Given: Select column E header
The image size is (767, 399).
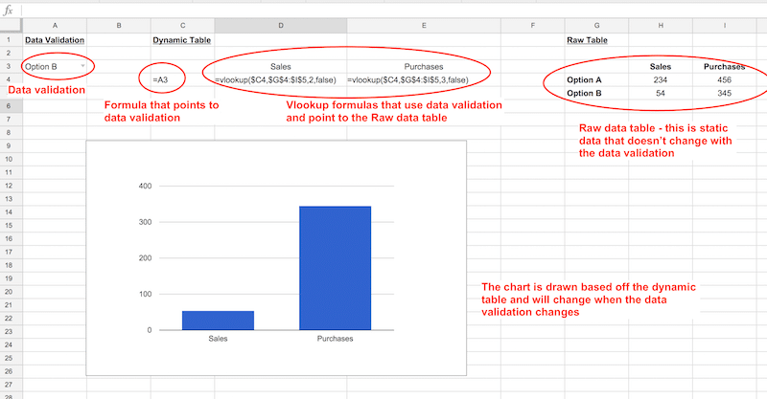Looking at the screenshot, I should (x=424, y=26).
